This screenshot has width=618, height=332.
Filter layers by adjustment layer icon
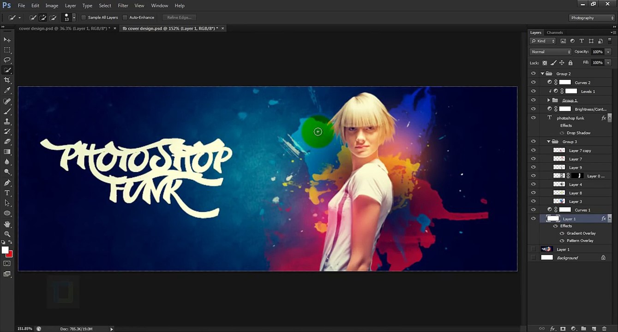click(x=573, y=41)
